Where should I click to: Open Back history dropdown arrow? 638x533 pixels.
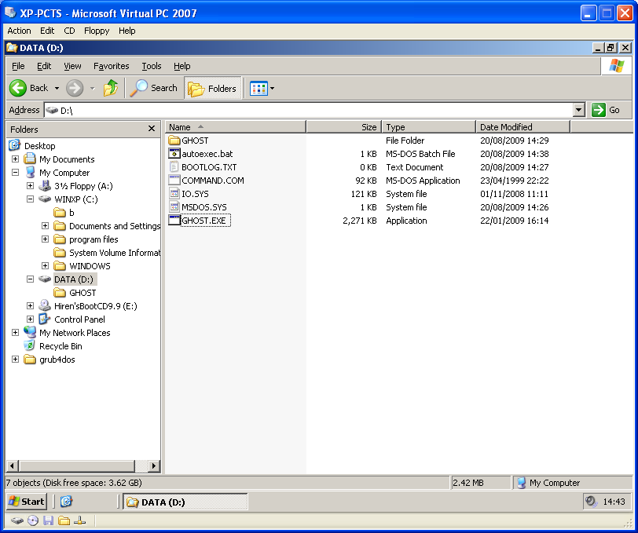57,88
